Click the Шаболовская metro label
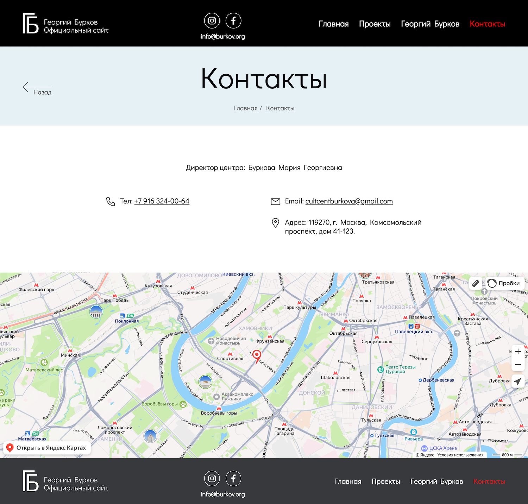The height and width of the screenshot is (504, 528). point(335,378)
